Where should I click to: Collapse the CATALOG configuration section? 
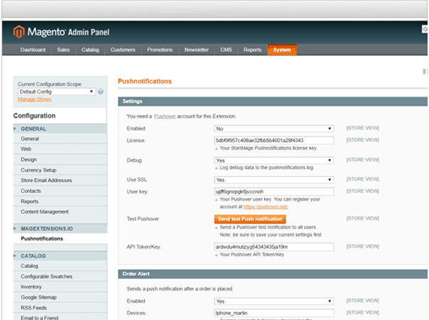[60, 256]
